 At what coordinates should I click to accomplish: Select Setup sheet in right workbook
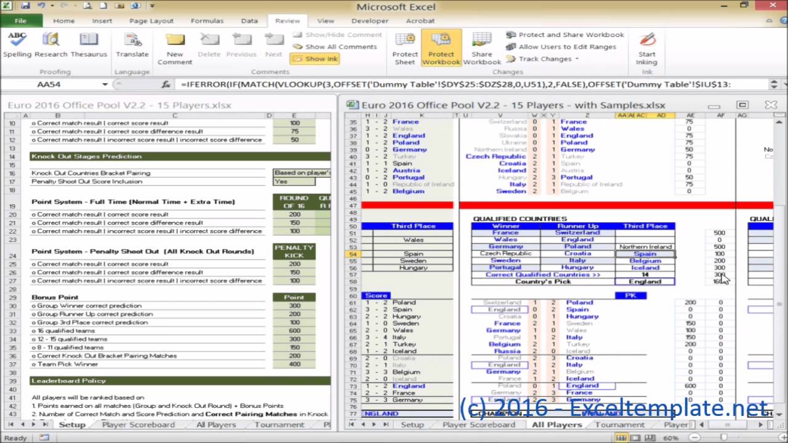412,425
